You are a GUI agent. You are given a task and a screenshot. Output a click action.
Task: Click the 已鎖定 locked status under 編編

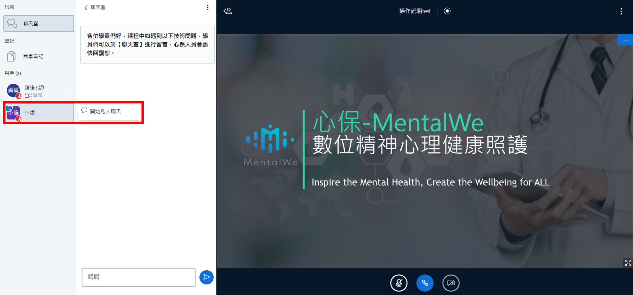[x=34, y=95]
